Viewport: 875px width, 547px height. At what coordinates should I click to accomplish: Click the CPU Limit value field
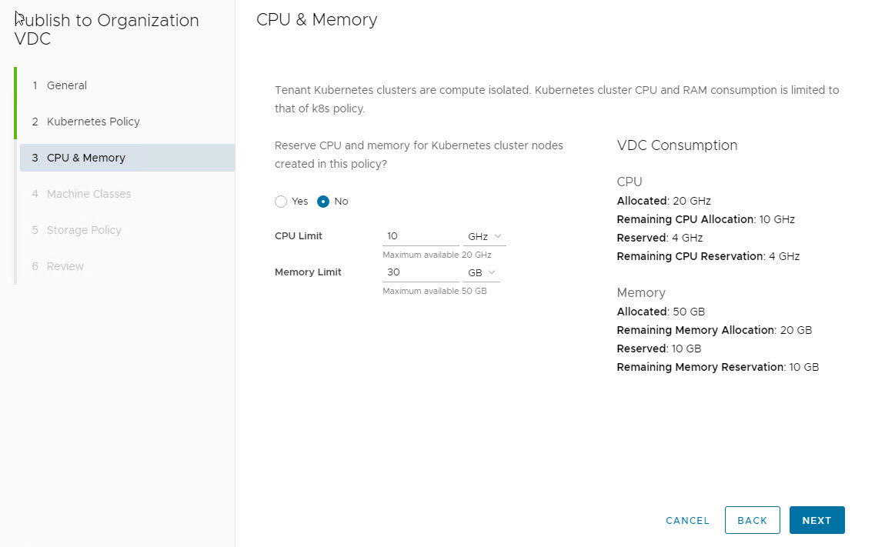click(x=420, y=237)
